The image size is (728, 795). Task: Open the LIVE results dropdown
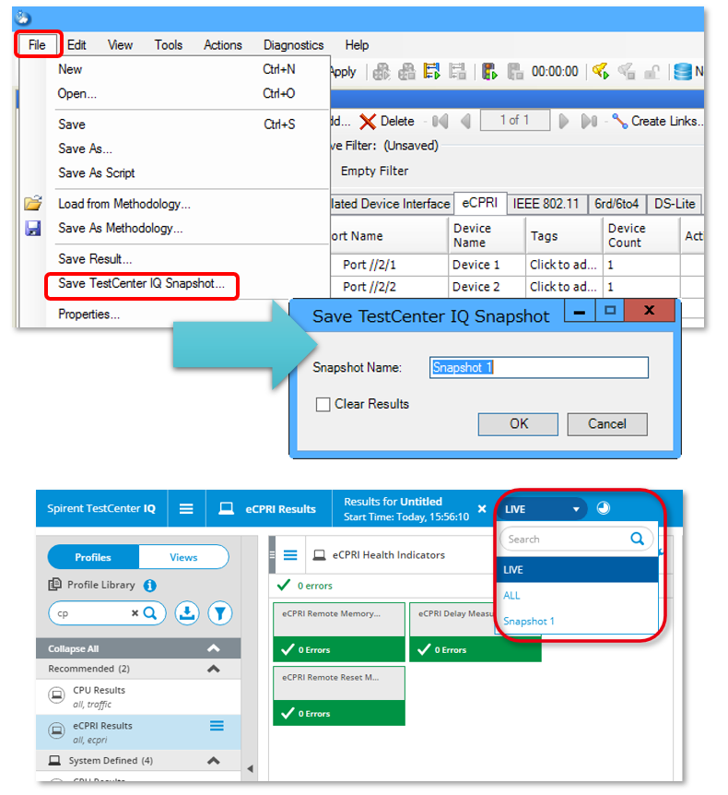[542, 509]
